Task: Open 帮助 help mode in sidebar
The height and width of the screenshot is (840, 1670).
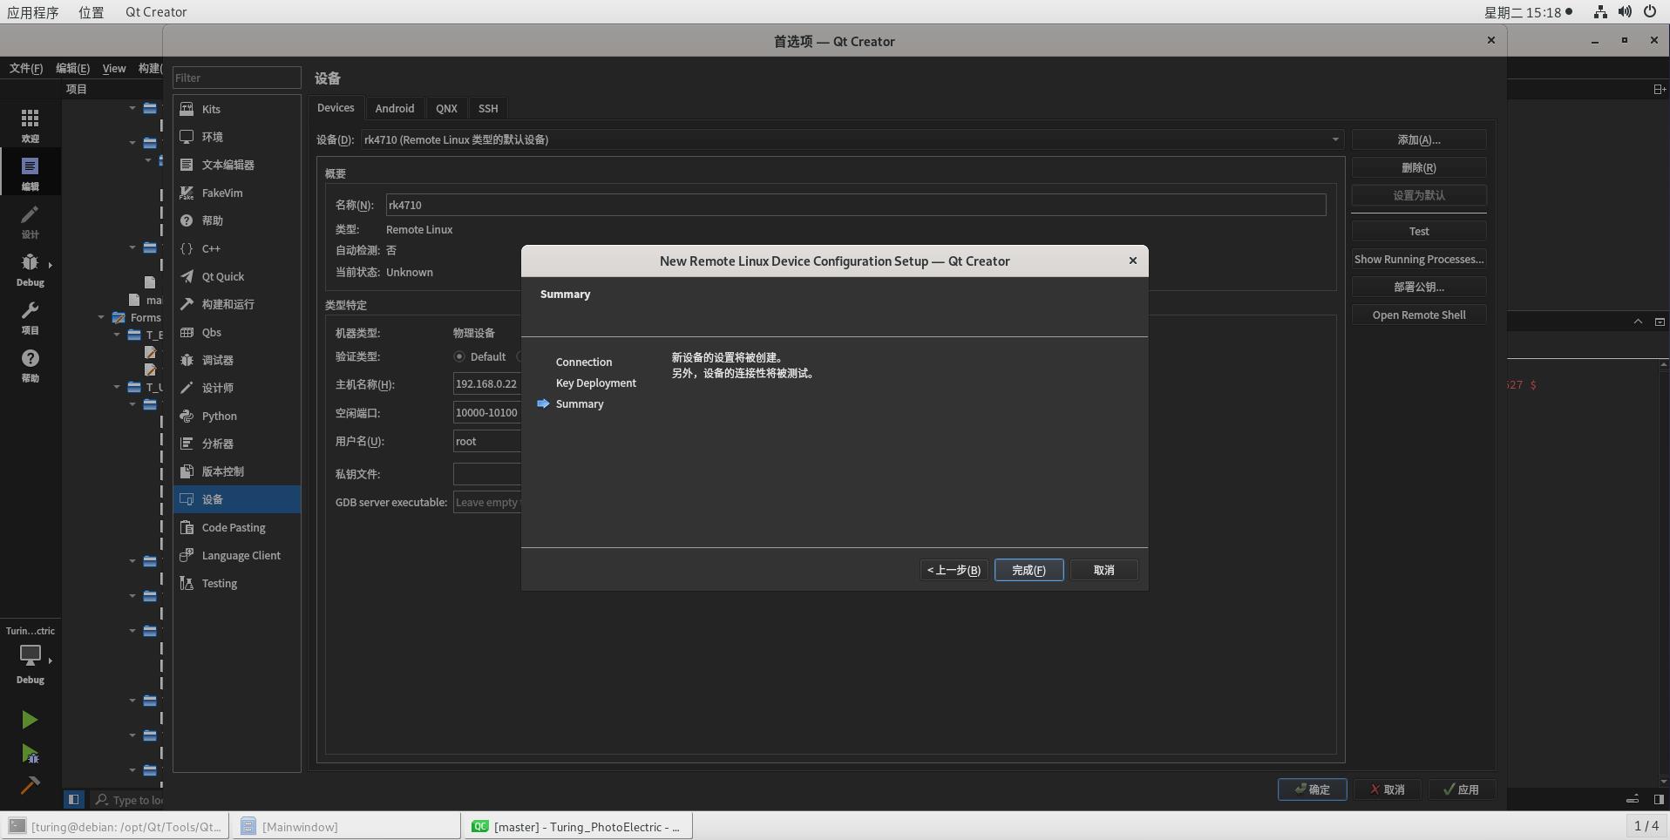Action: [31, 364]
